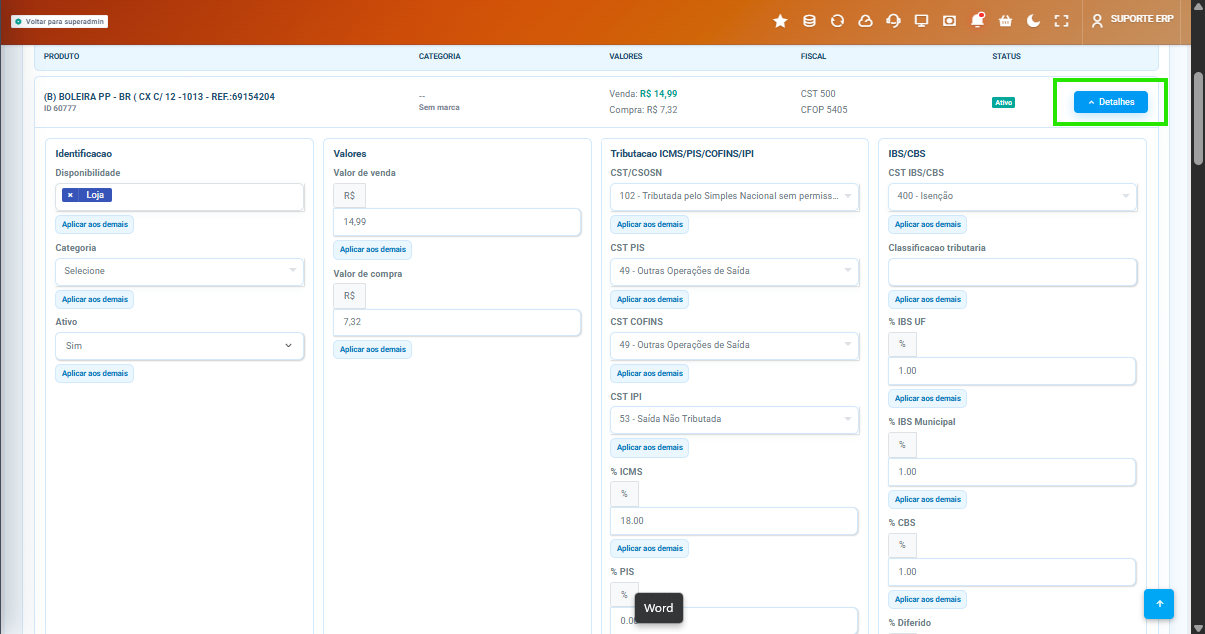
Task: Enter fullscreen using the corner-brackets icon
Action: coord(1061,21)
